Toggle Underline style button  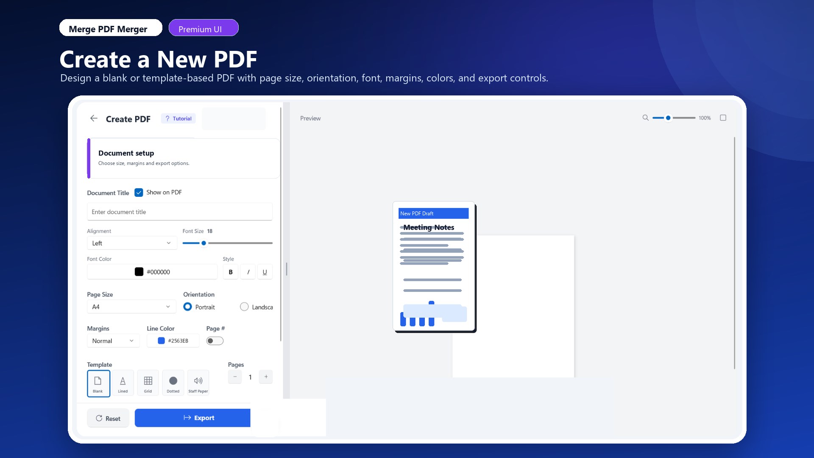pos(265,272)
